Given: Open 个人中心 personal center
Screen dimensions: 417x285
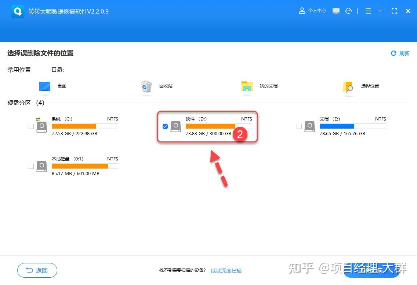Looking at the screenshot, I should [312, 11].
